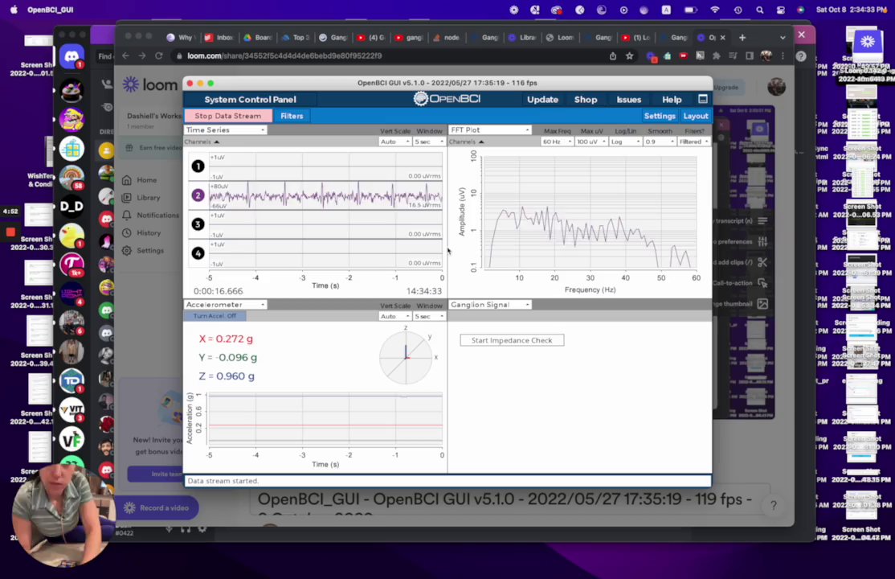Expand Channels list in Time Series widget

click(x=202, y=142)
